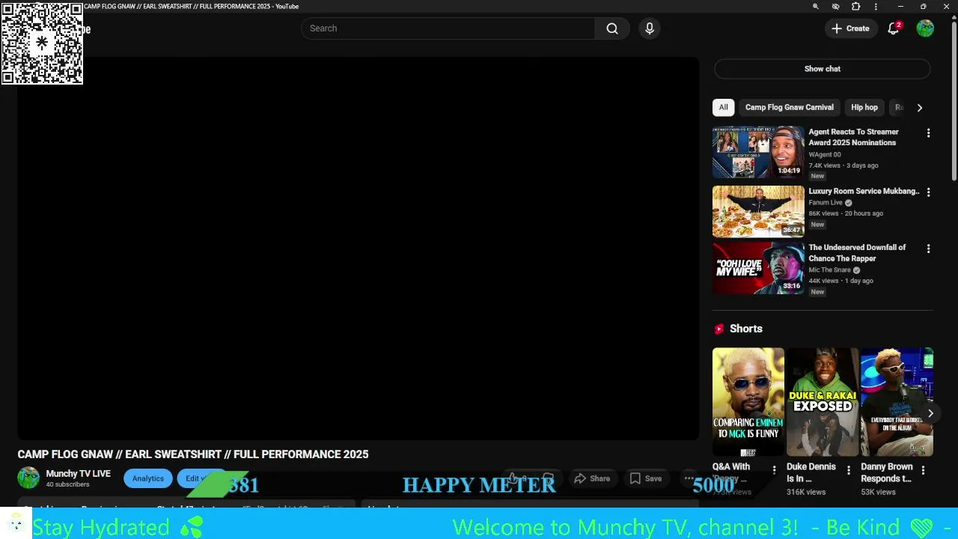Viewport: 958px width, 539px height.
Task: Open channel Analytics
Action: [148, 478]
